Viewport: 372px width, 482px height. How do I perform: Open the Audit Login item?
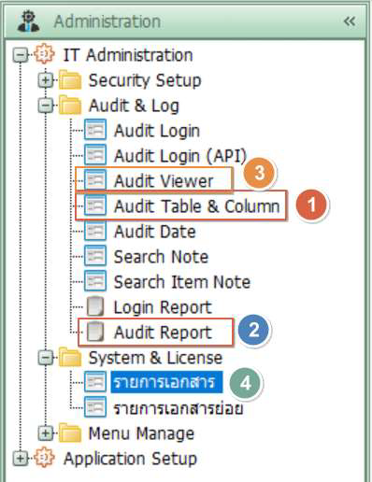[x=157, y=131]
